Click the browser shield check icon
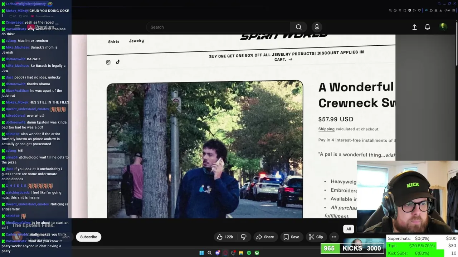This screenshot has width=458, height=257. (410, 10)
